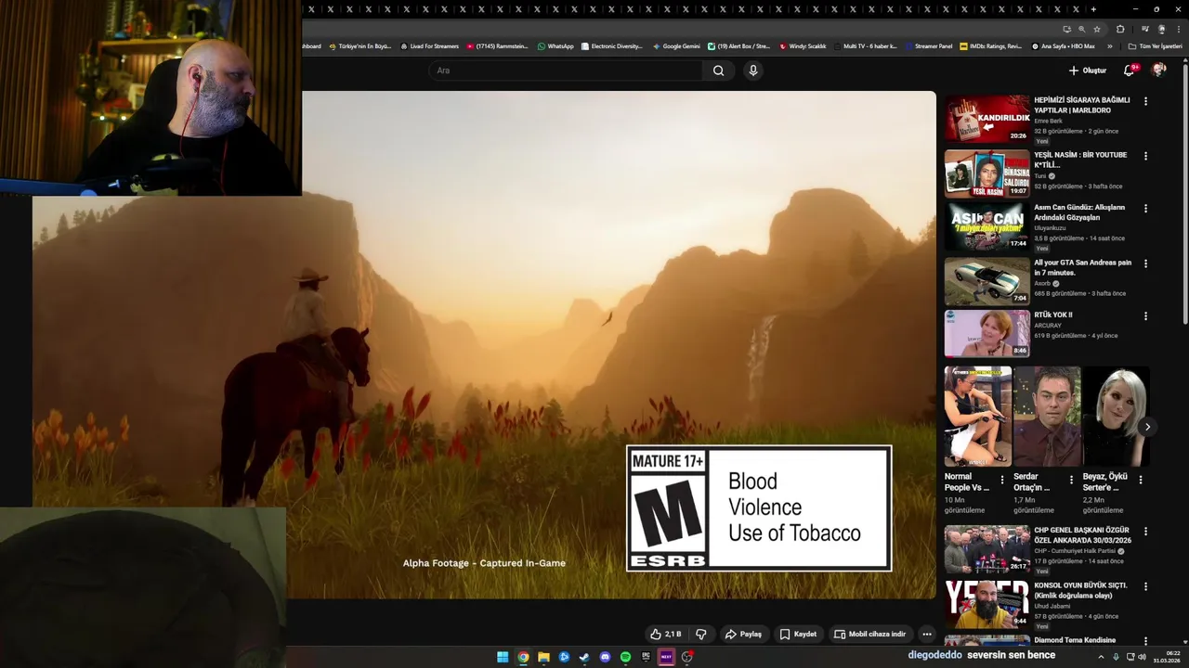The height and width of the screenshot is (668, 1189).
Task: Click the Chrome icon in the taskbar
Action: point(523,657)
